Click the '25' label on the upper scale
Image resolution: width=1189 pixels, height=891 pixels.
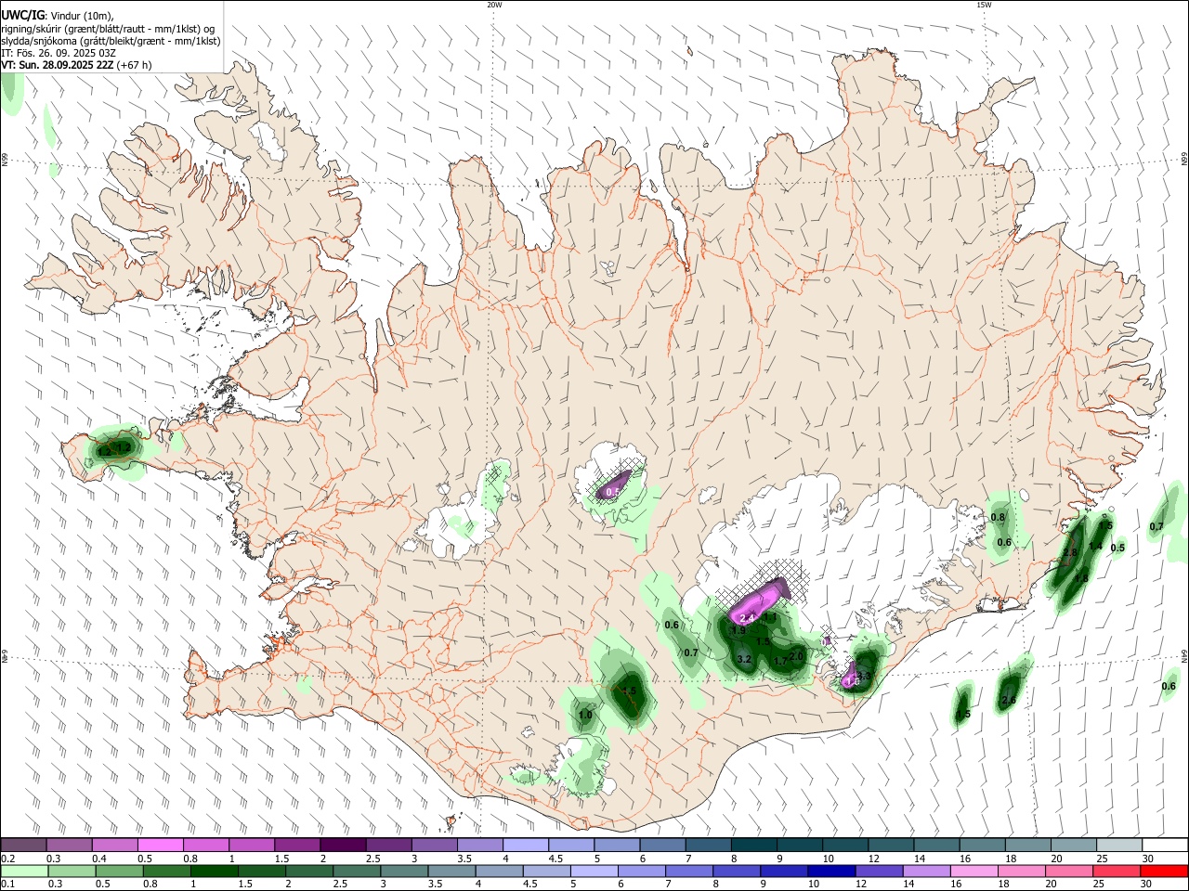pos(1102,859)
